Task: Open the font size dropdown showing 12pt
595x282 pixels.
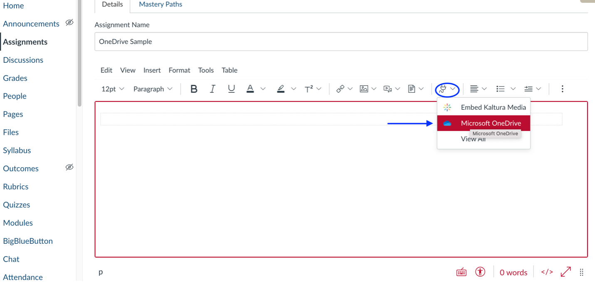Action: click(112, 89)
